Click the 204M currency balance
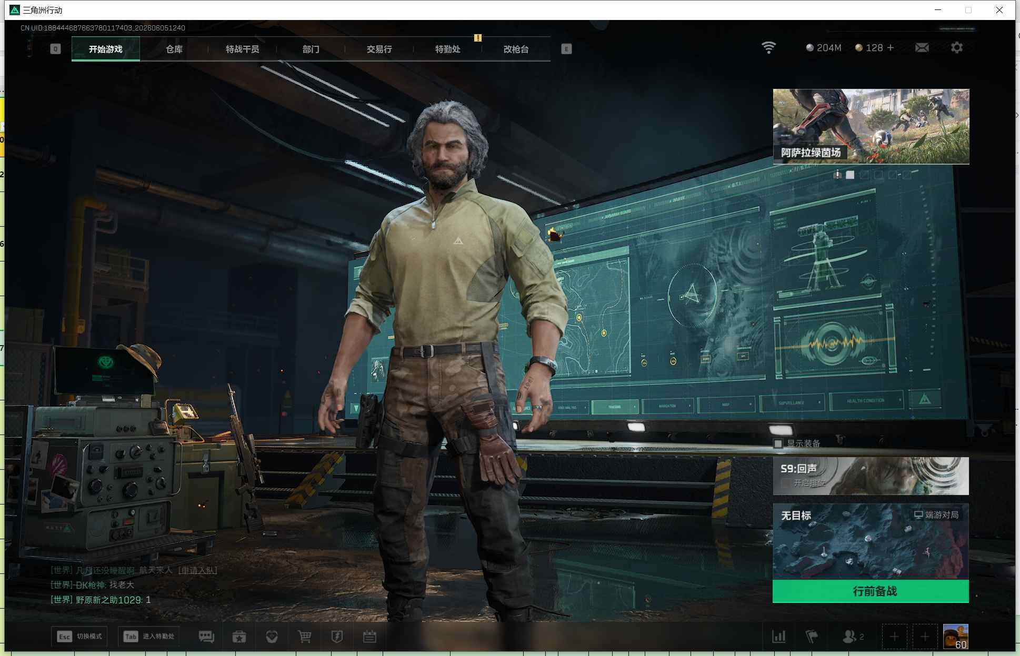1020x656 pixels. [824, 48]
